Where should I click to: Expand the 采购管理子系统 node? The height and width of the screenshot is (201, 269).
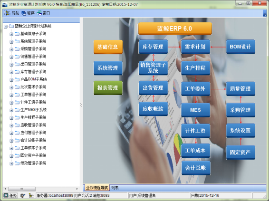(x=11, y=49)
